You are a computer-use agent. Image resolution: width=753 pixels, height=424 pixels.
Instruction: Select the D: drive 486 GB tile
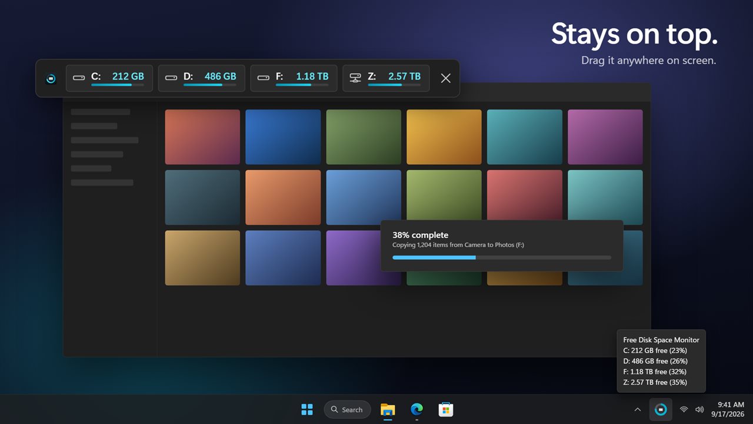202,78
